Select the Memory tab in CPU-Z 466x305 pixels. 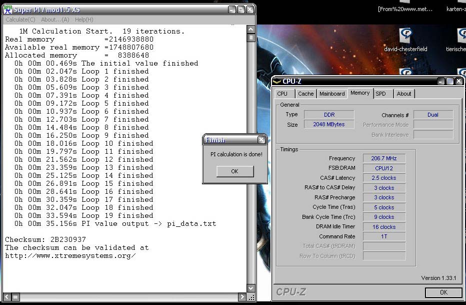pyautogui.click(x=360, y=93)
